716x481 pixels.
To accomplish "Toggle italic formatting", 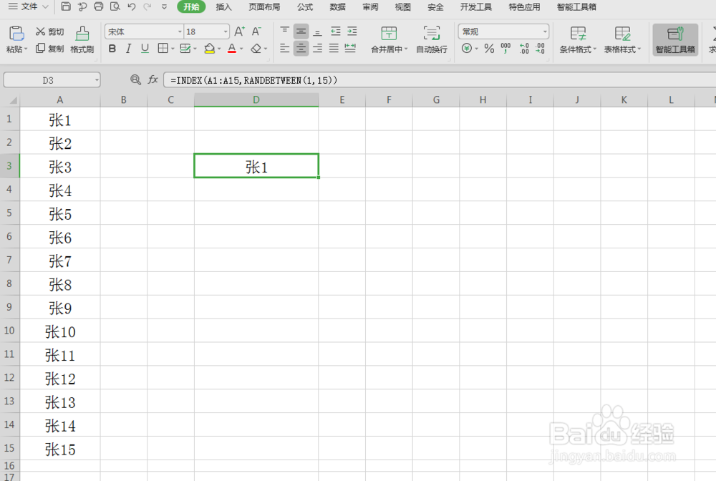I will (128, 49).
